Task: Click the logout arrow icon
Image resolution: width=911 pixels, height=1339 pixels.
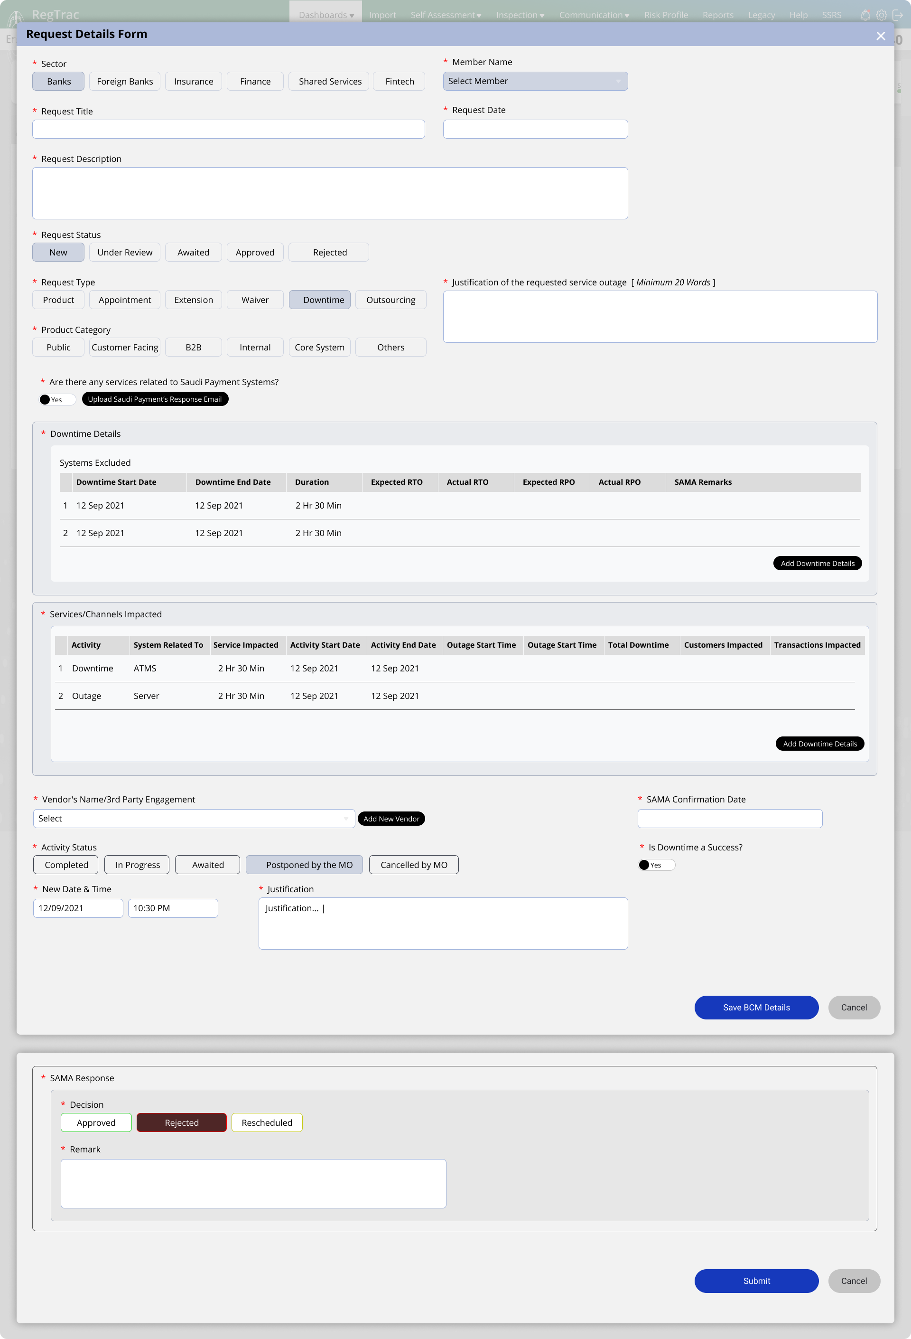Action: [897, 15]
